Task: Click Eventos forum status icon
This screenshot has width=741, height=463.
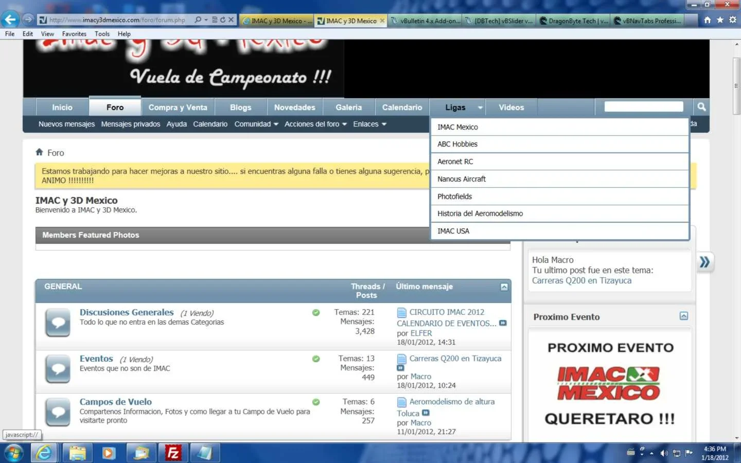Action: 58,369
